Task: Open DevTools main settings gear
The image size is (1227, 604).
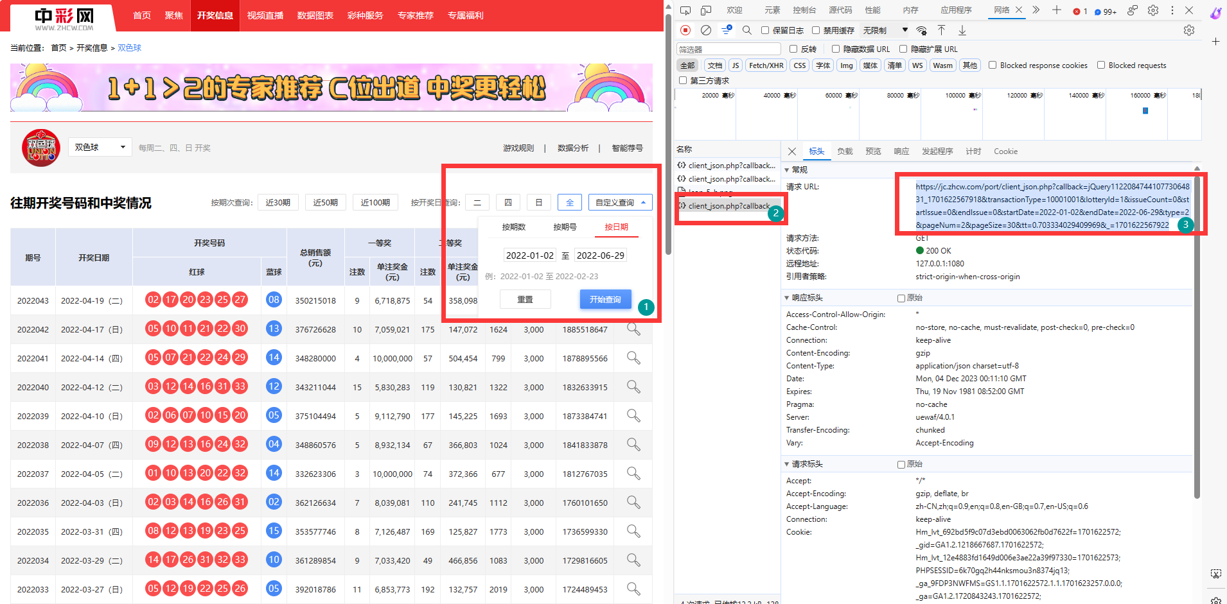Action: (x=1153, y=10)
